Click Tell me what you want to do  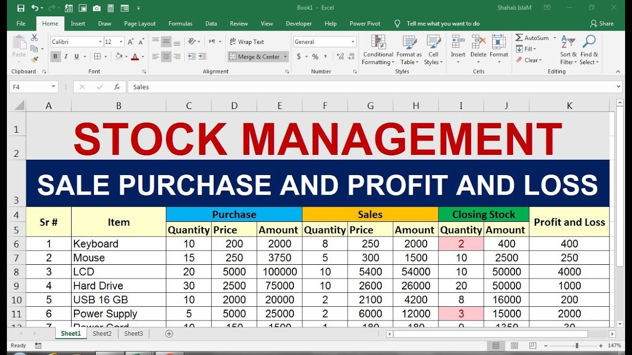click(x=443, y=23)
